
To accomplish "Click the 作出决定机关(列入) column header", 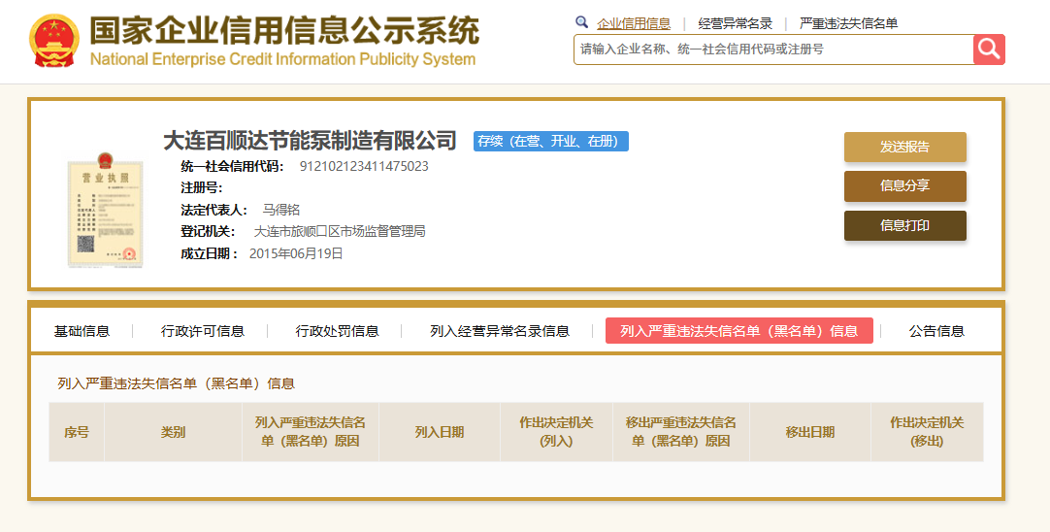I will 556,432.
